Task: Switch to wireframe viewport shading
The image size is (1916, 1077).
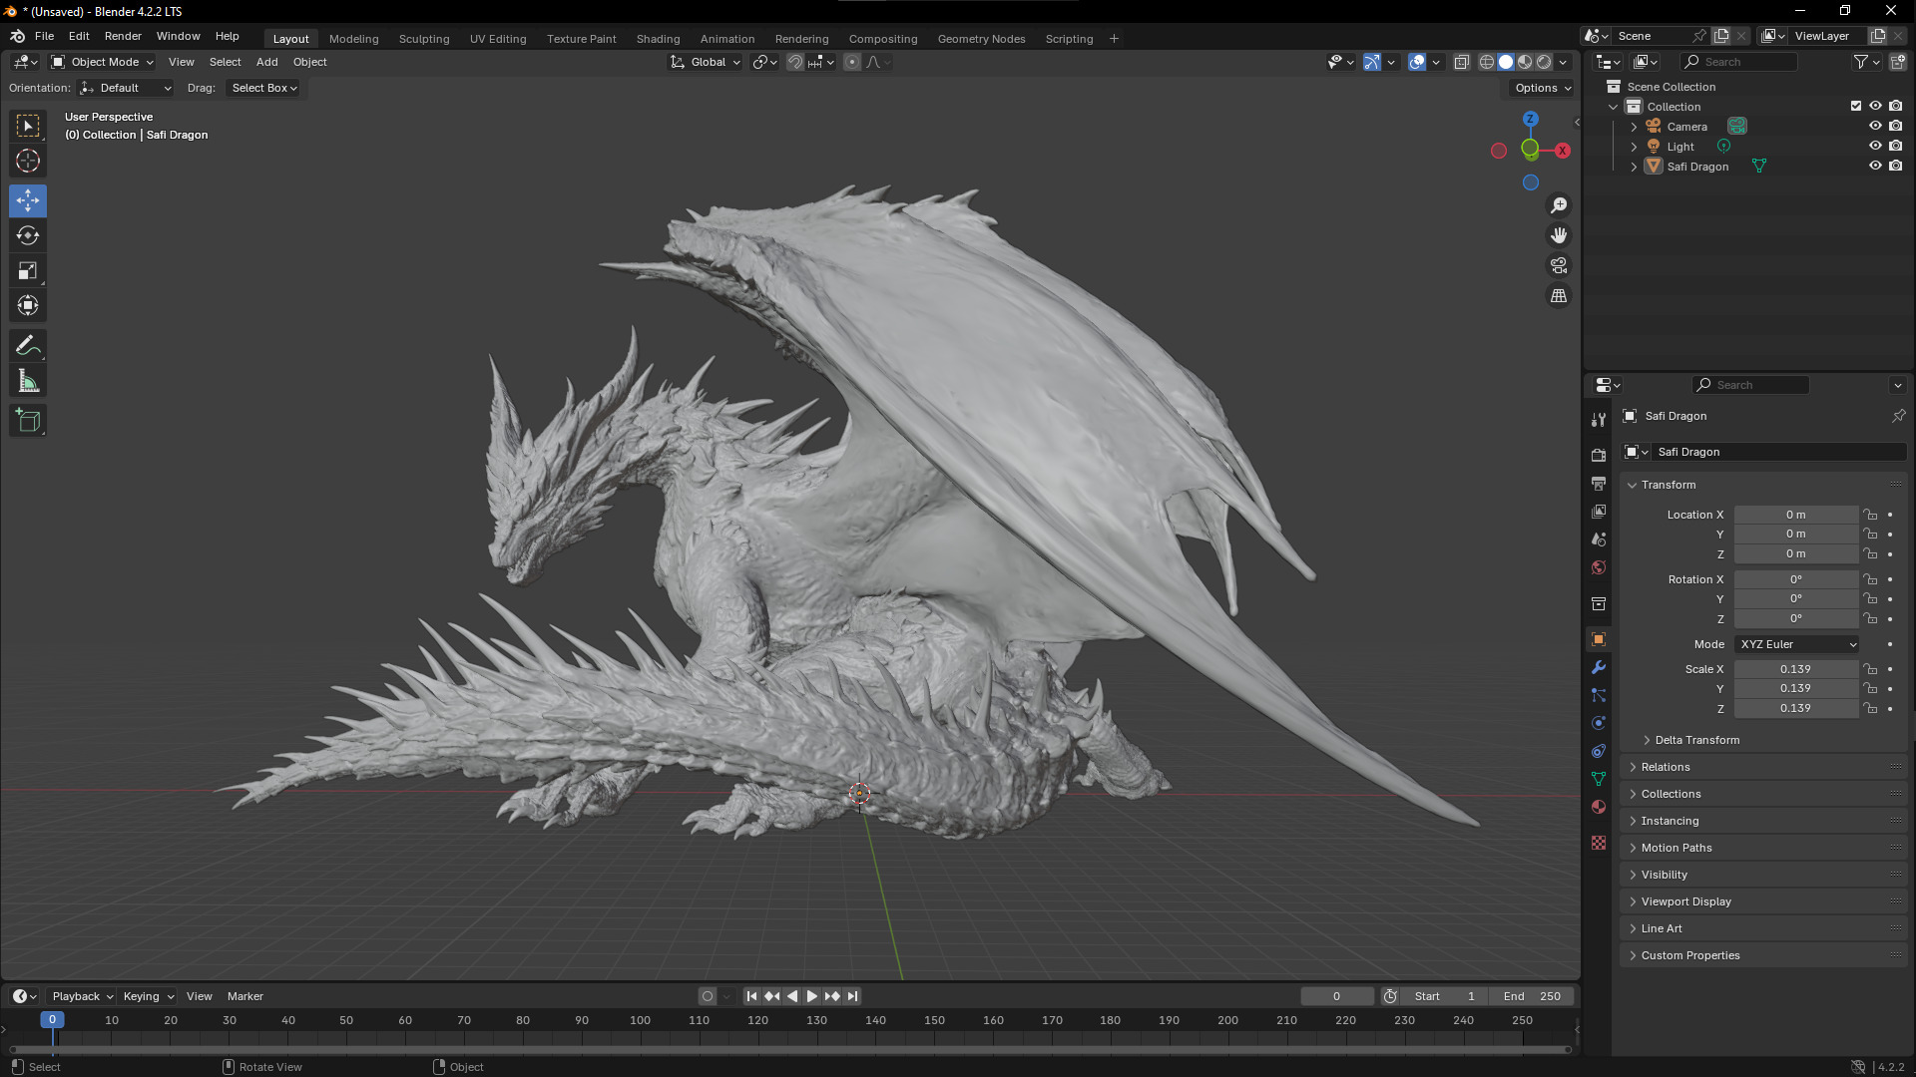Action: coord(1487,62)
